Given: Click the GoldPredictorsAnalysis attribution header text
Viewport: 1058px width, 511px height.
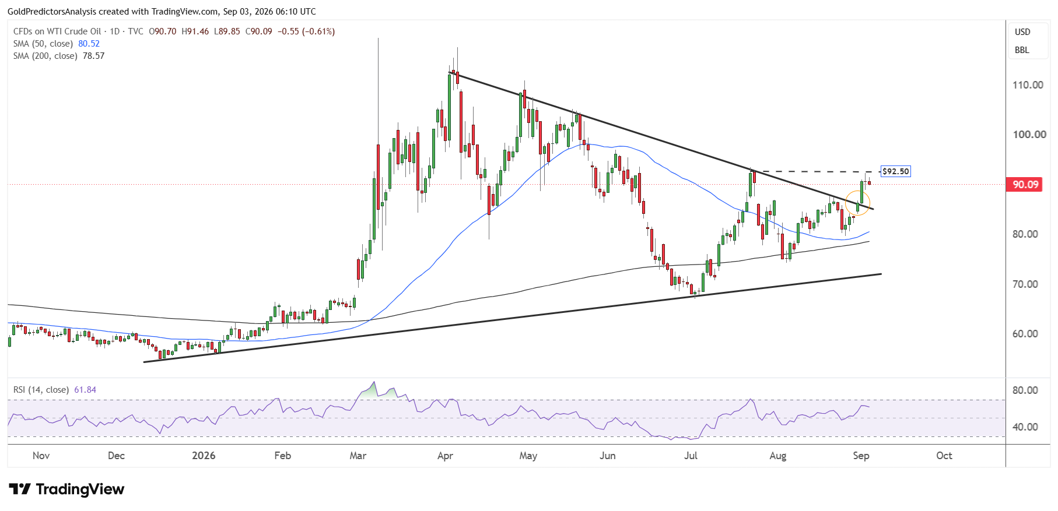Looking at the screenshot, I should [x=162, y=11].
